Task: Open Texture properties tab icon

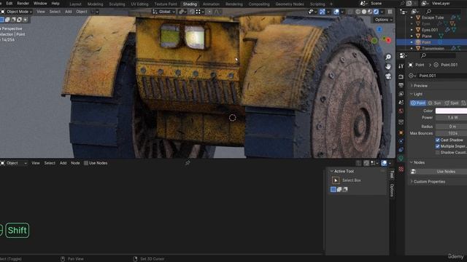Action: (401, 169)
